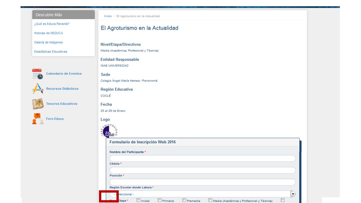Open Noticias de MEDUCA link
This screenshot has height=203, width=361.
tap(49, 33)
